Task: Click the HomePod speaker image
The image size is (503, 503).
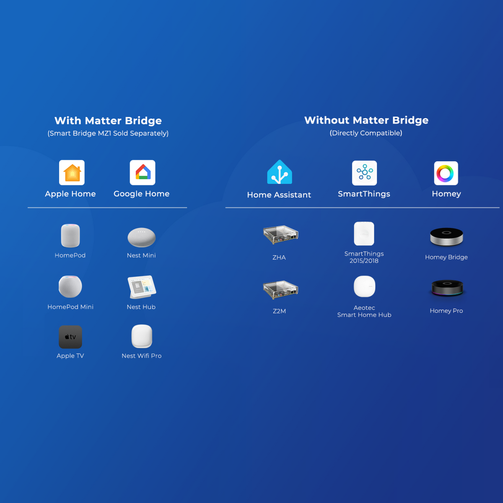Action: (x=70, y=236)
